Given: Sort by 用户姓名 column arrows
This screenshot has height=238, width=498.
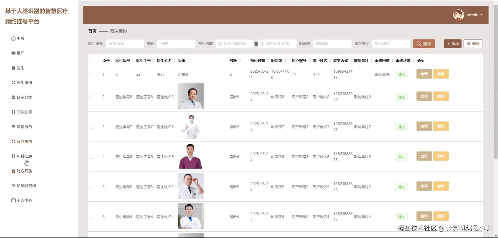Looking at the screenshot, I should [330, 61].
